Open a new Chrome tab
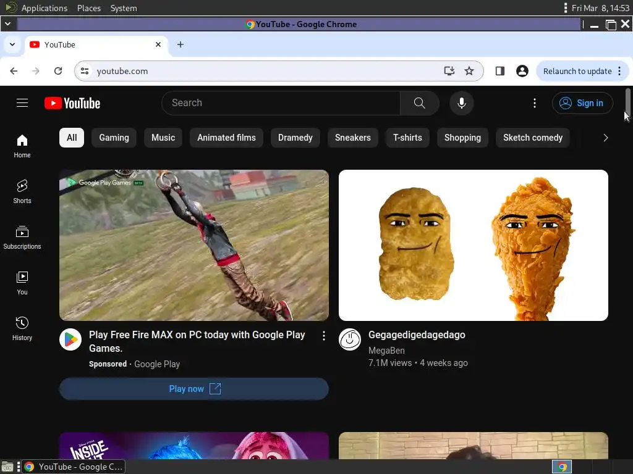Image resolution: width=633 pixels, height=474 pixels. 181,44
